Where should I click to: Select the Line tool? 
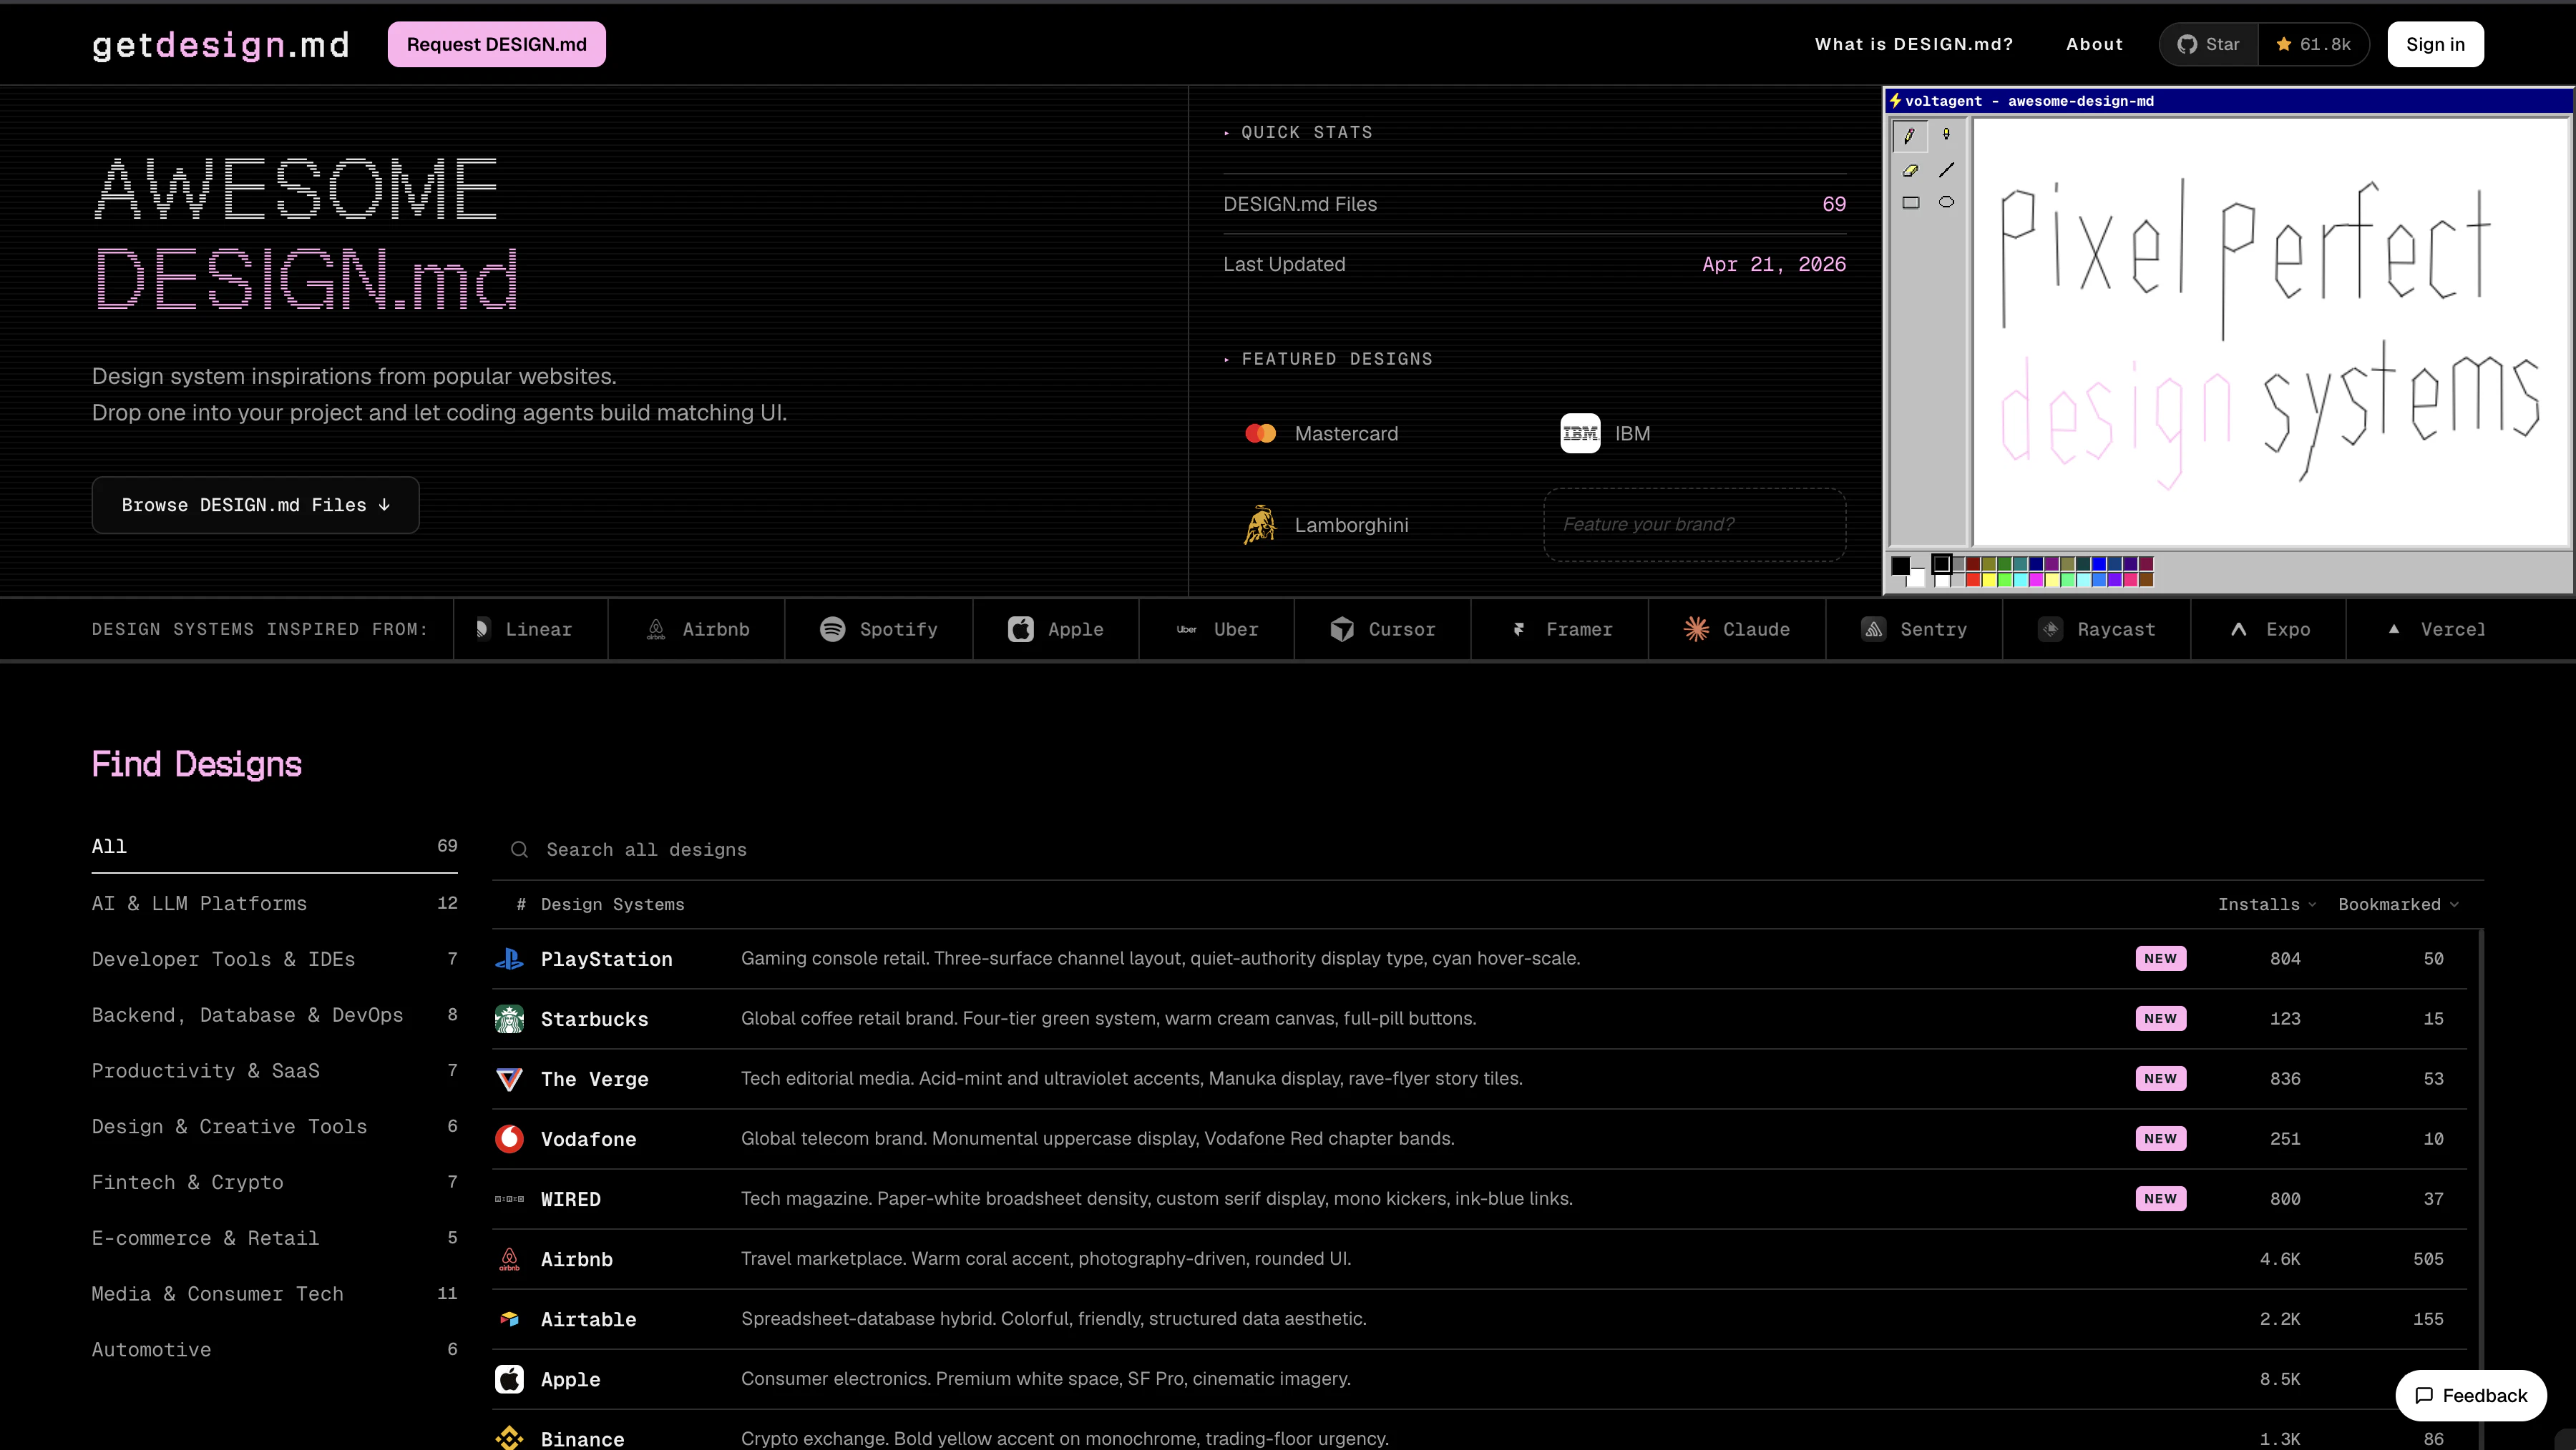[1947, 170]
